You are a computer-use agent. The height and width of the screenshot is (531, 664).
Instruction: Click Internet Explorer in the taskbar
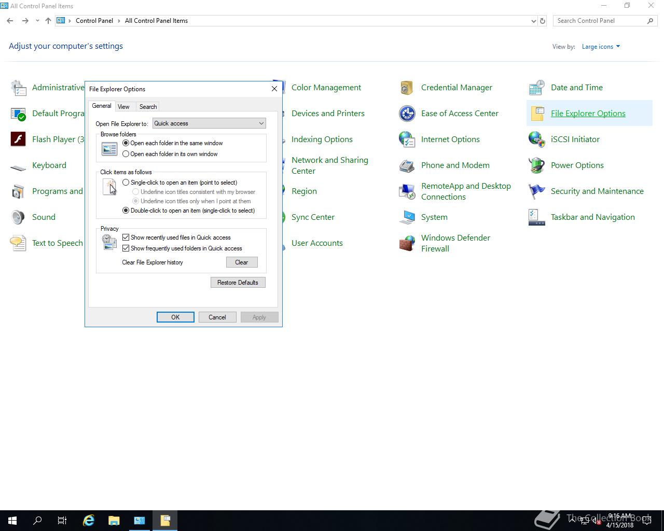point(89,521)
